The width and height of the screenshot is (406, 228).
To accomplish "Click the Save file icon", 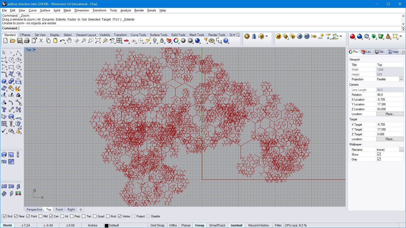I will [20, 41].
